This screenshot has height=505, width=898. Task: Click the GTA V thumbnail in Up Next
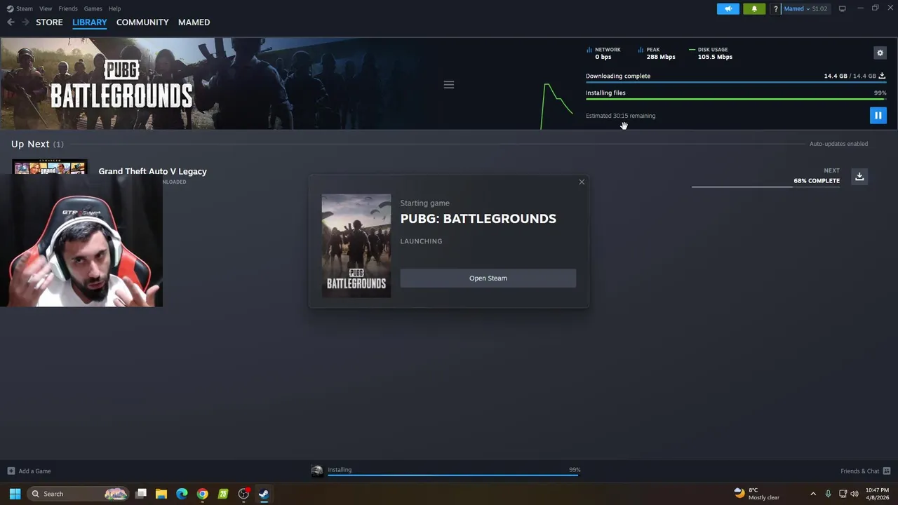point(50,168)
